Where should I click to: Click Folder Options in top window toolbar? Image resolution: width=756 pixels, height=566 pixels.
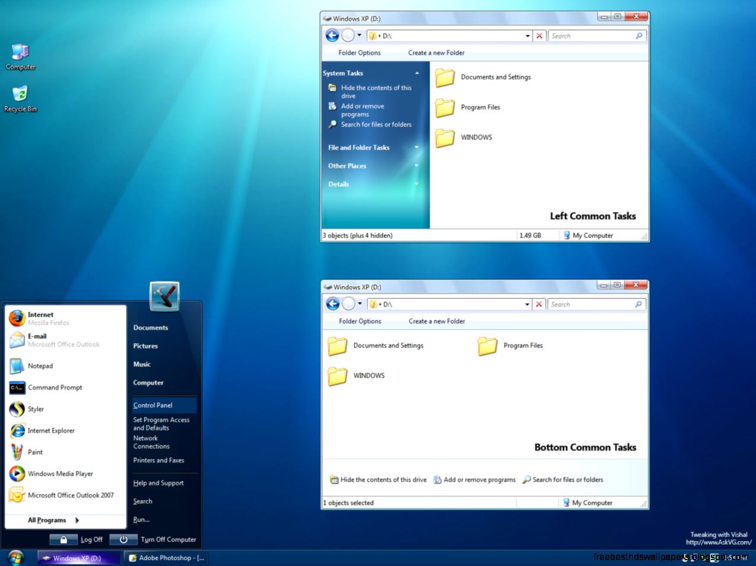360,53
